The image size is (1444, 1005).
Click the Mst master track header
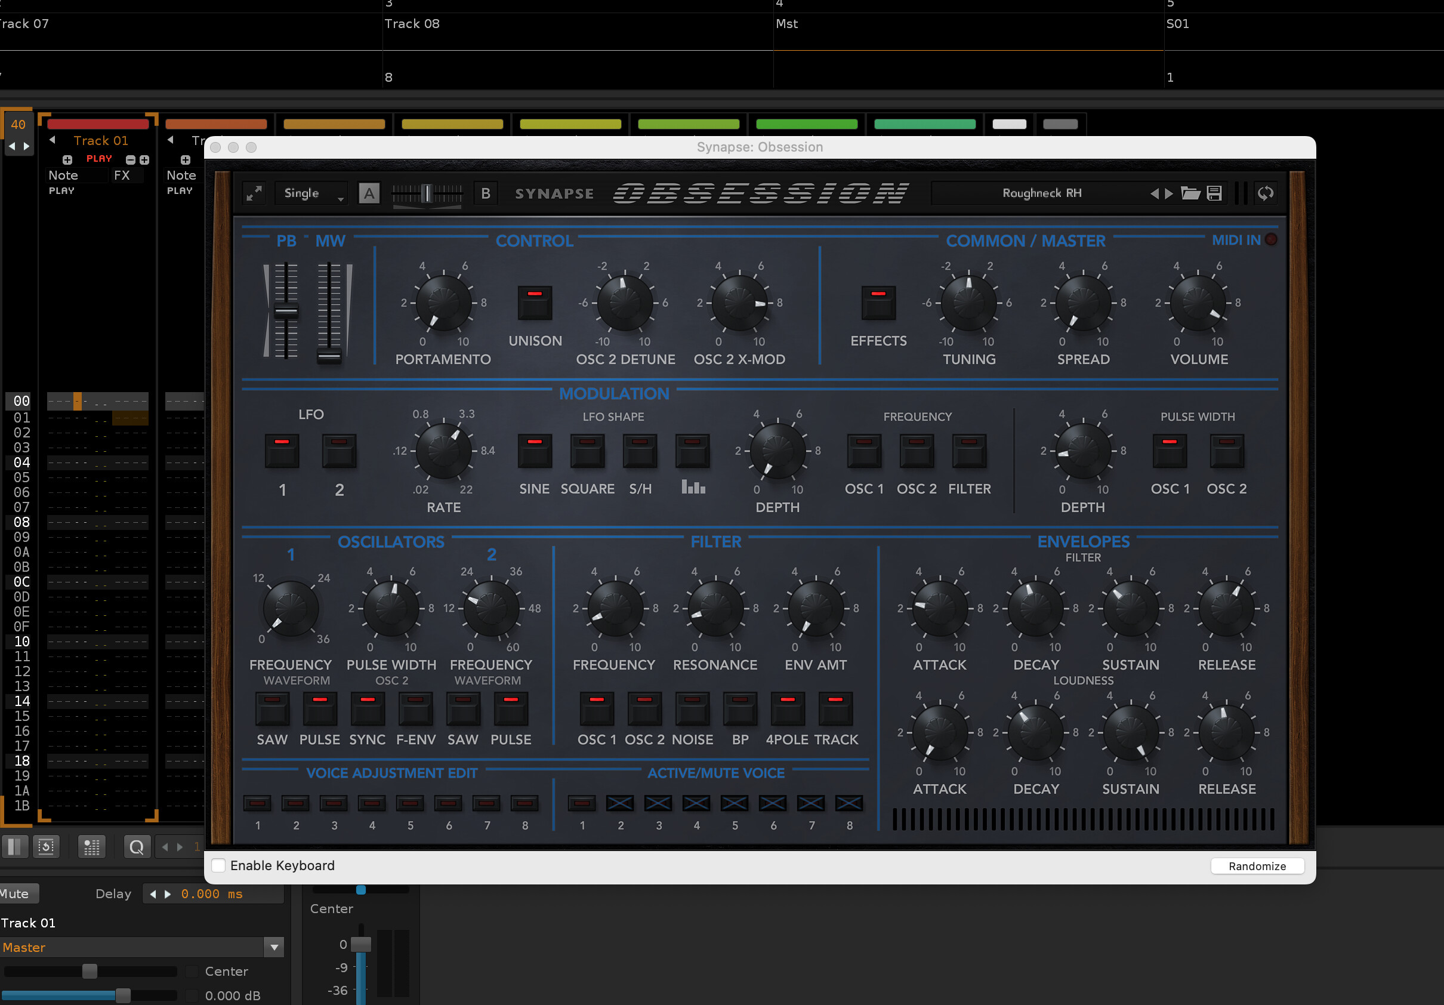787,23
